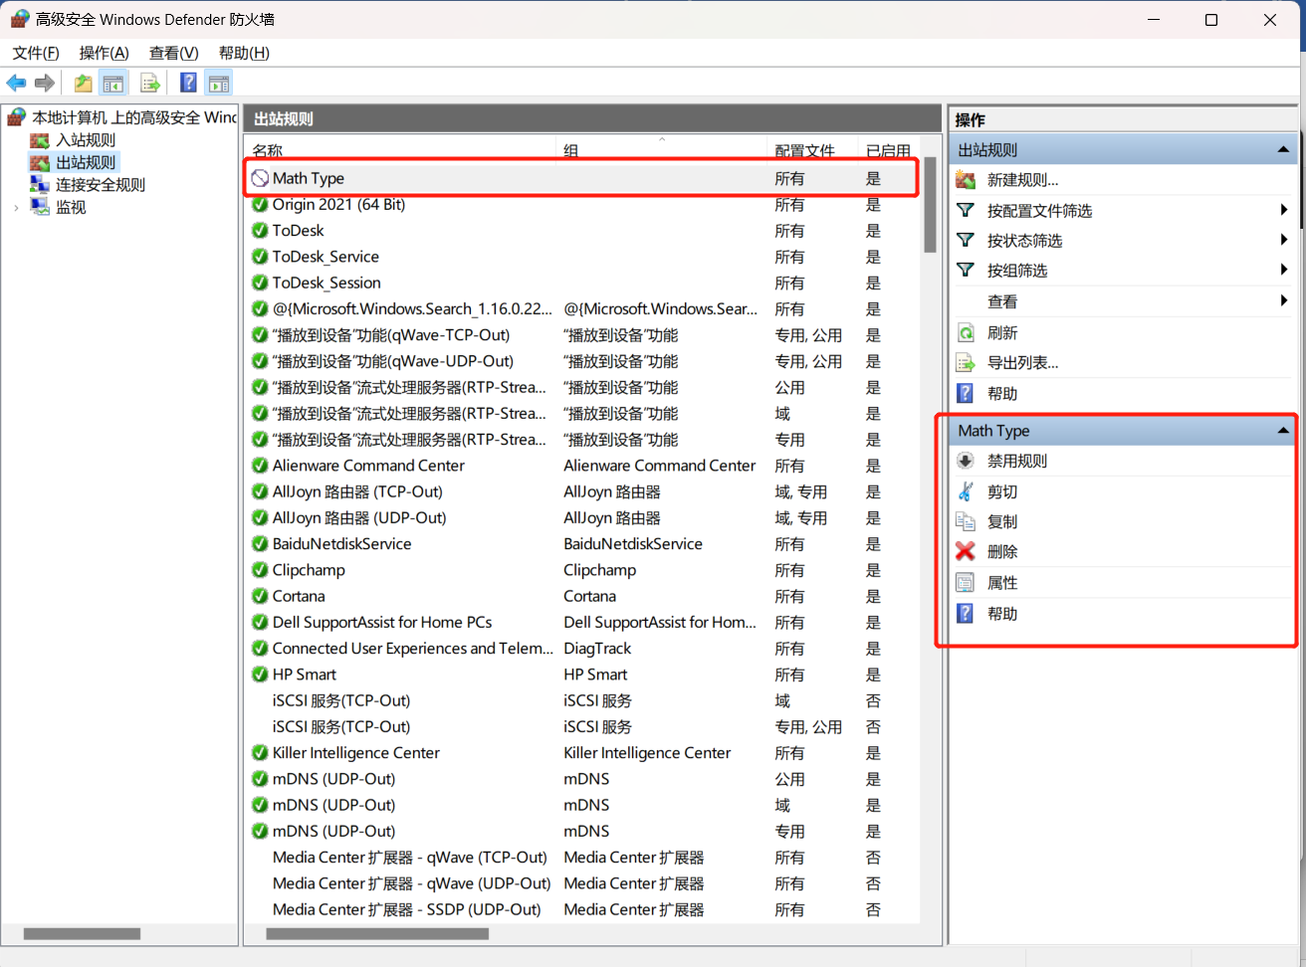Screen dimensions: 1306x967
Task: Click the rules list horizontal scrollbar thumb
Action: (x=377, y=933)
